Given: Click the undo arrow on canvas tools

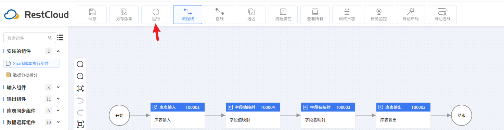Looking at the screenshot, I should [x=80, y=100].
